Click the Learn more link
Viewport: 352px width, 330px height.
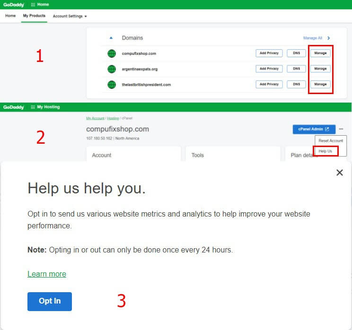coord(47,274)
